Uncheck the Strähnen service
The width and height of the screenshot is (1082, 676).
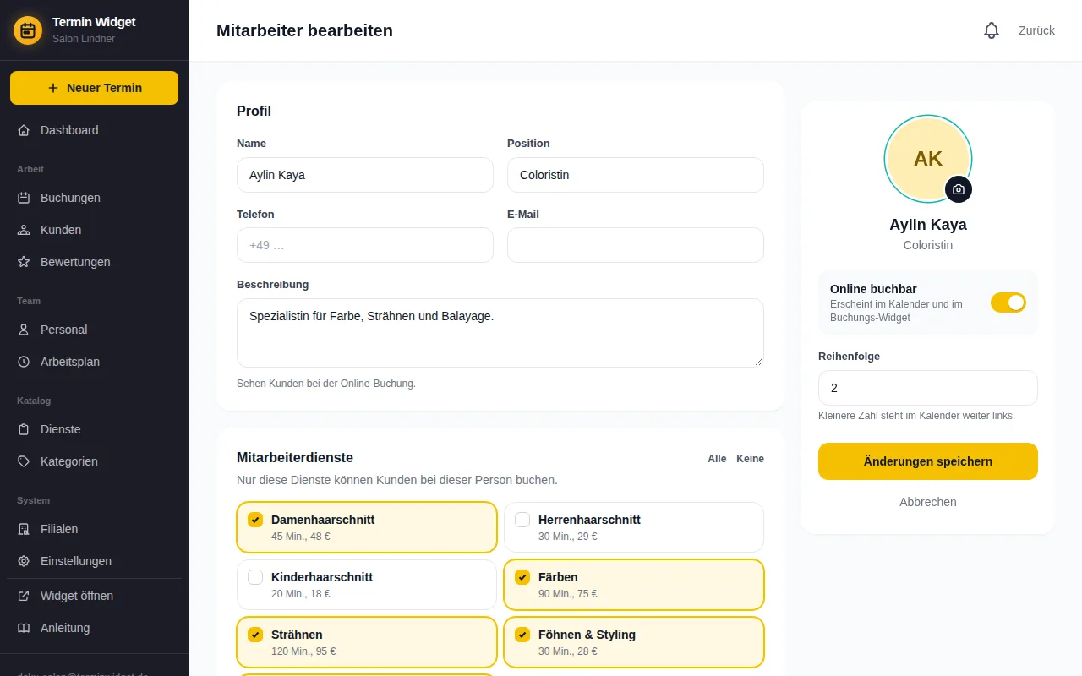tap(255, 635)
